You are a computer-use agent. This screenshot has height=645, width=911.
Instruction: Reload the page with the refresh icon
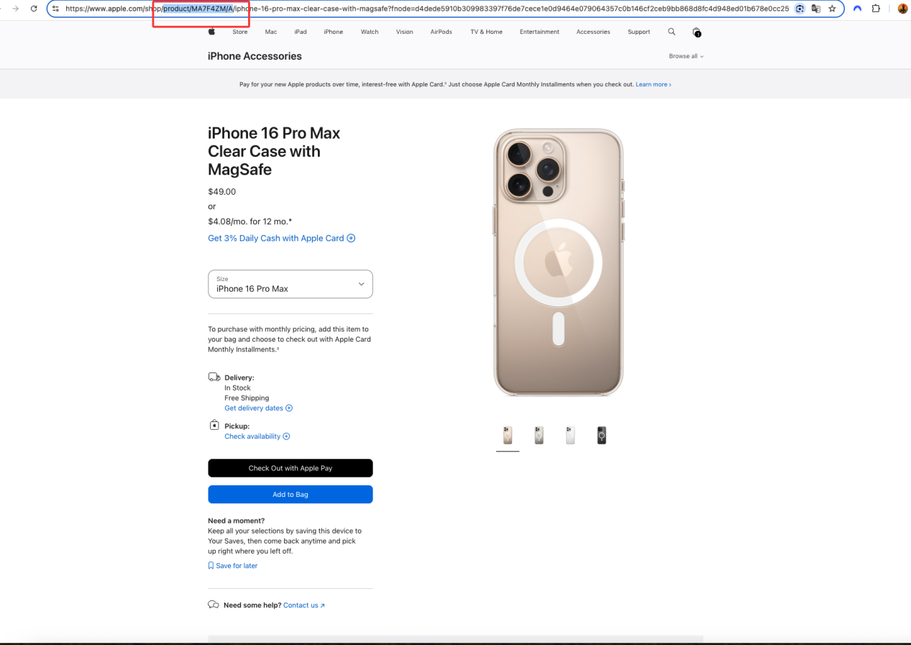[34, 9]
